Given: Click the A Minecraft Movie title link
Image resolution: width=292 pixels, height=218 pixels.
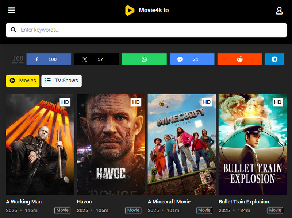Looking at the screenshot, I should 169,202.
